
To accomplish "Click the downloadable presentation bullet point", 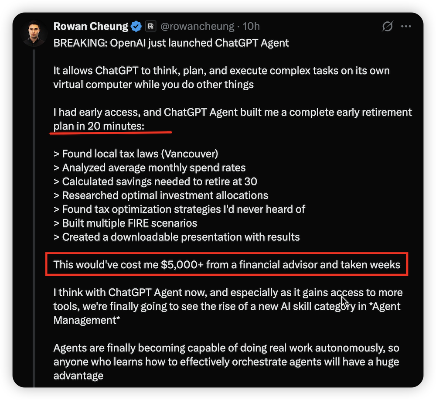I will 176,237.
